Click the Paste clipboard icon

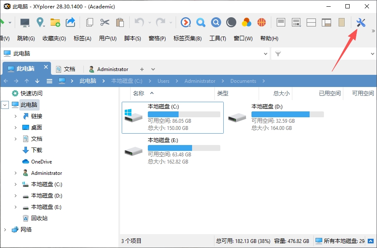[120, 23]
